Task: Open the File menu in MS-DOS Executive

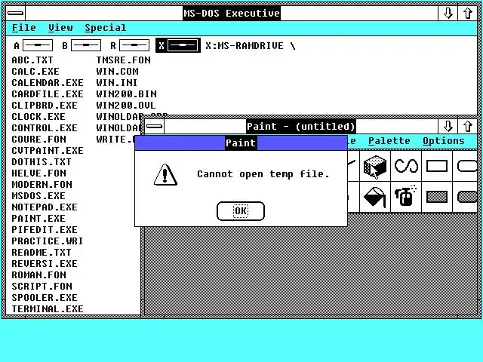Action: coord(24,28)
